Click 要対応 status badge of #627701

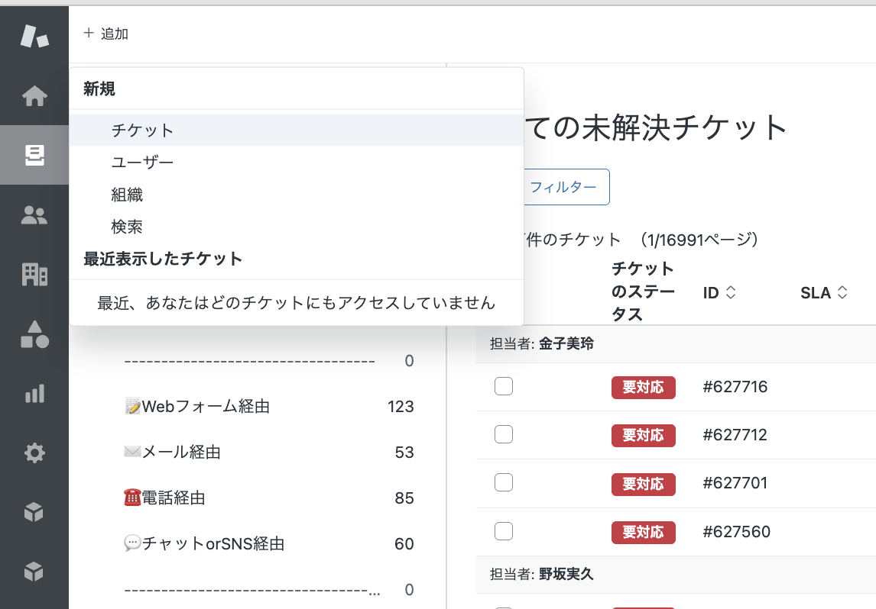pyautogui.click(x=644, y=484)
